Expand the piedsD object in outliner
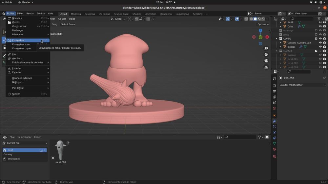328x184 pixels. pyautogui.click(x=280, y=47)
